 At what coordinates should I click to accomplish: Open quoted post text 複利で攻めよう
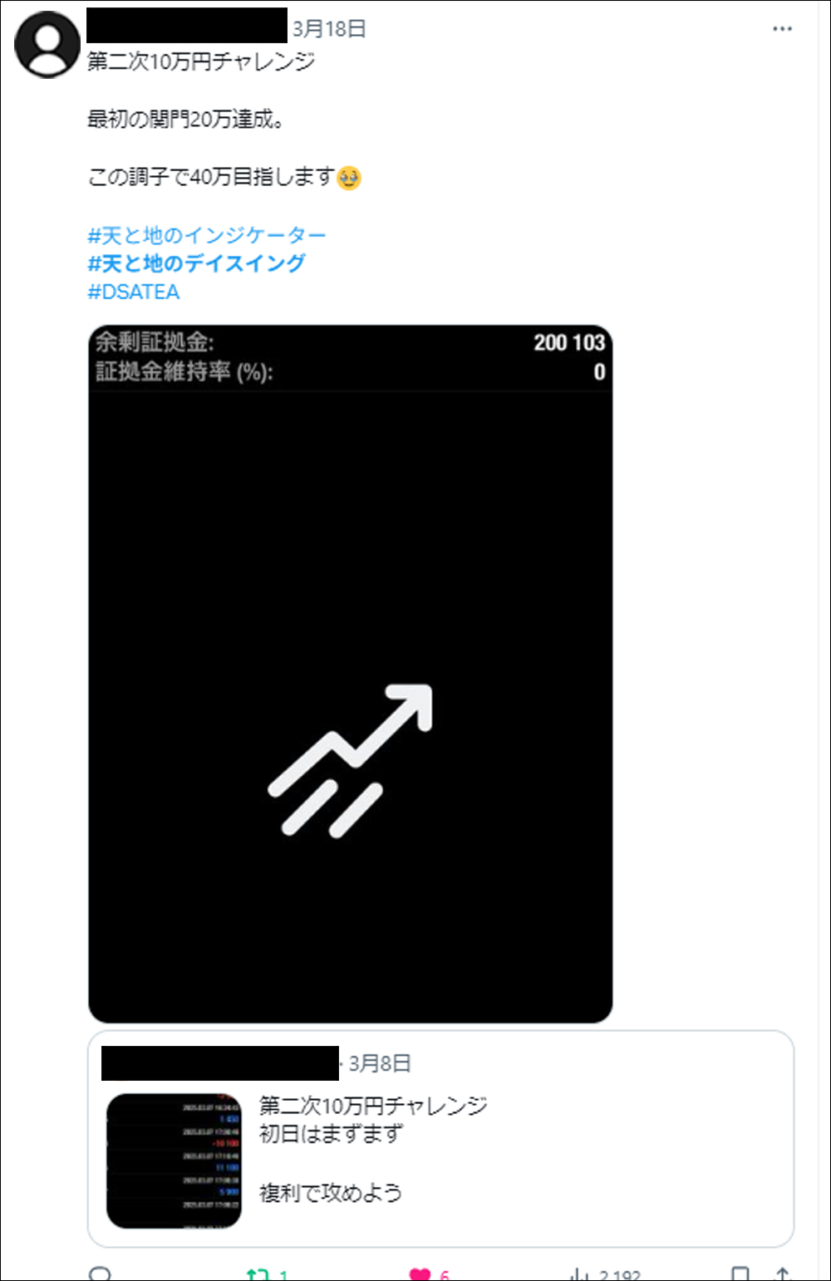click(331, 1193)
